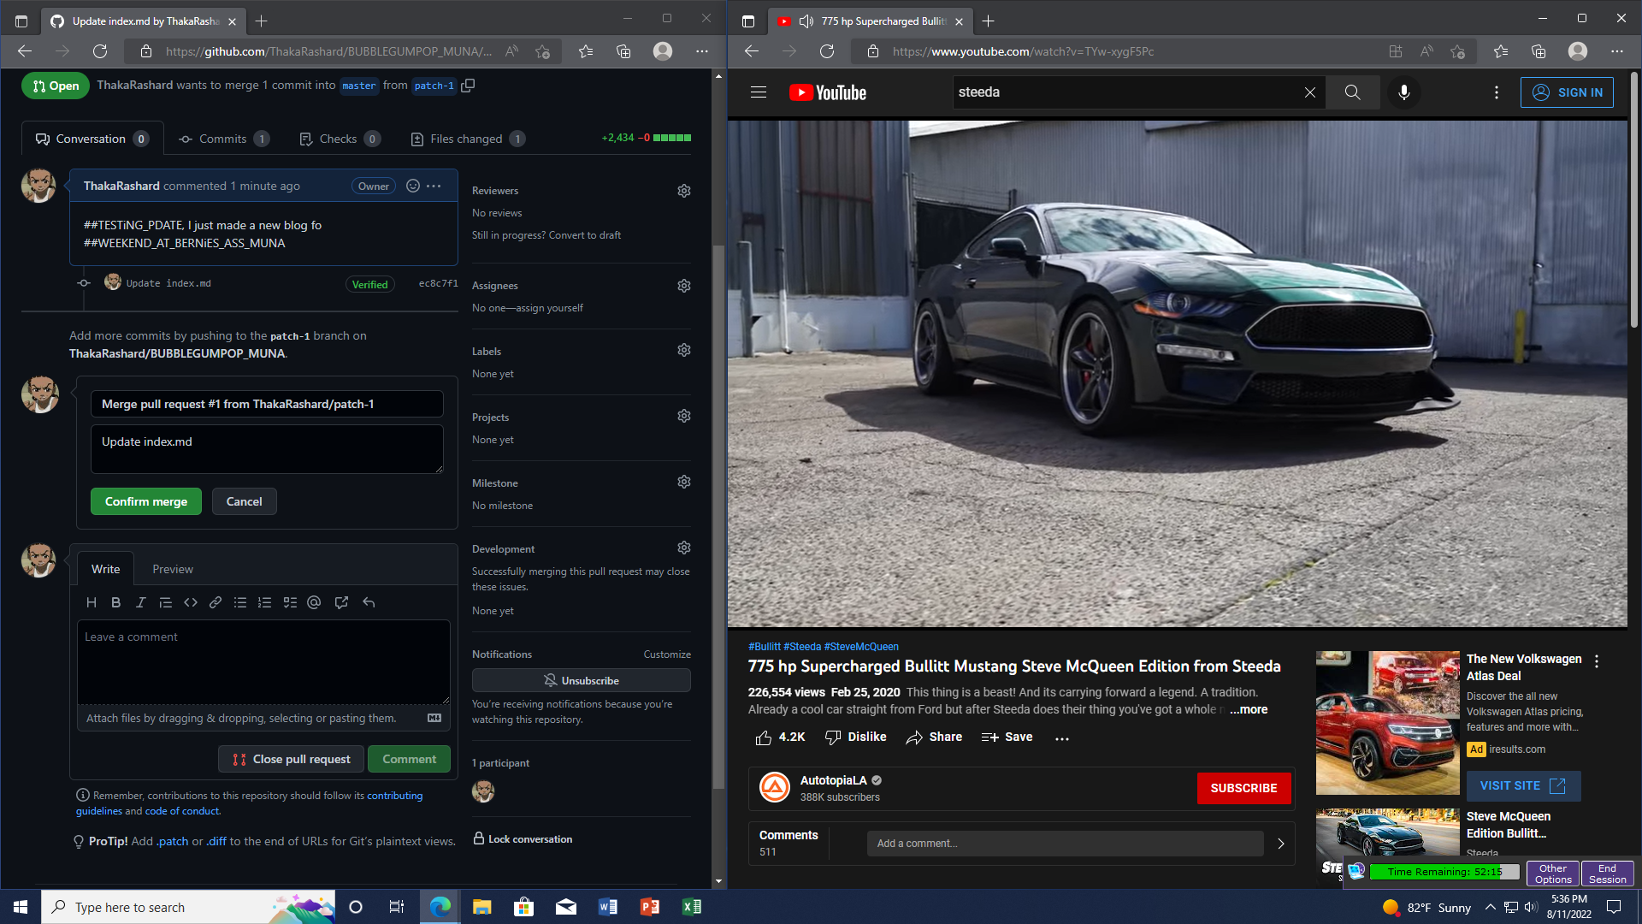Screen dimensions: 1642x924
Task: Copy branch name patch-1 icon
Action: (x=468, y=86)
